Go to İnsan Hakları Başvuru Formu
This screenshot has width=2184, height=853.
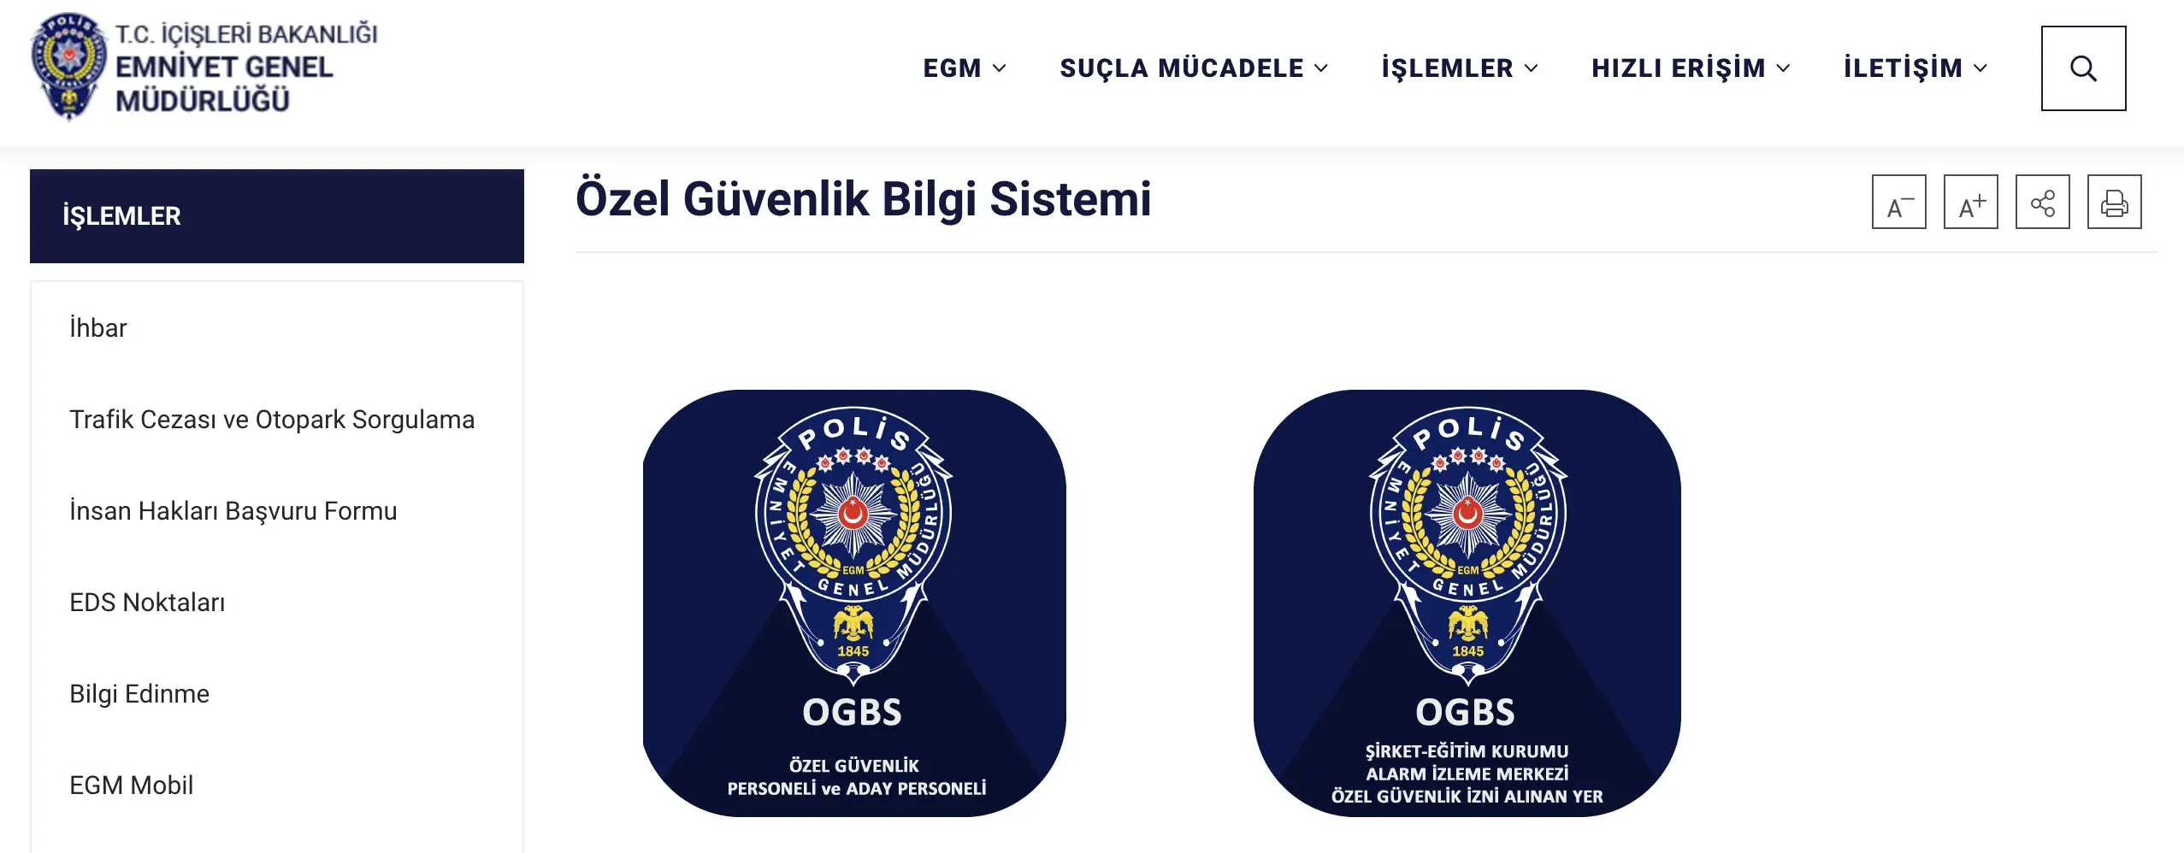(x=233, y=511)
